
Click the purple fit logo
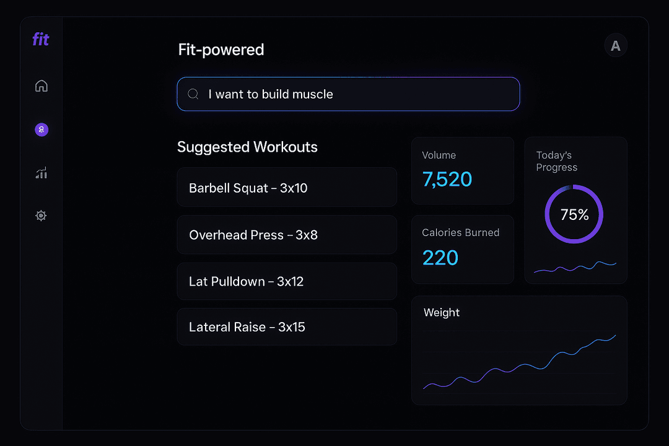[40, 39]
